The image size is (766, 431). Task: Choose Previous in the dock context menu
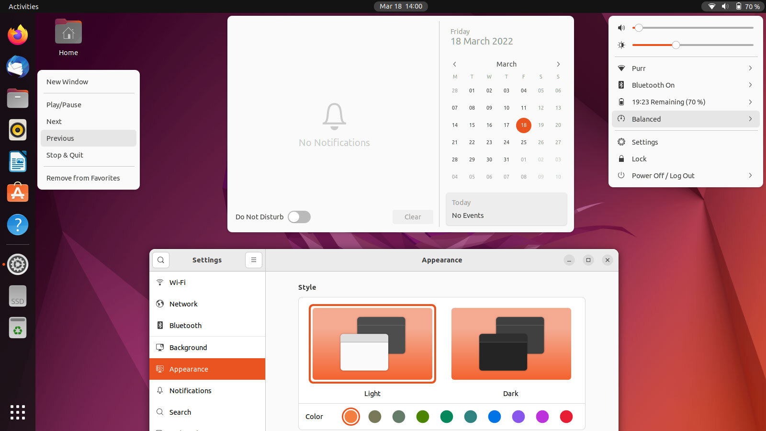89,138
